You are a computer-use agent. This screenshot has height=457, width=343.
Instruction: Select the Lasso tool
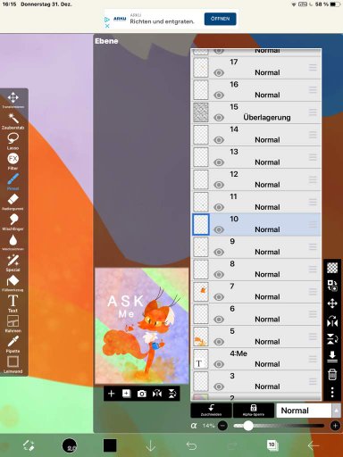point(13,141)
